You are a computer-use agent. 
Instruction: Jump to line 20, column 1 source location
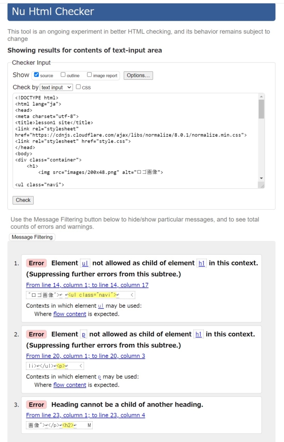85,356
